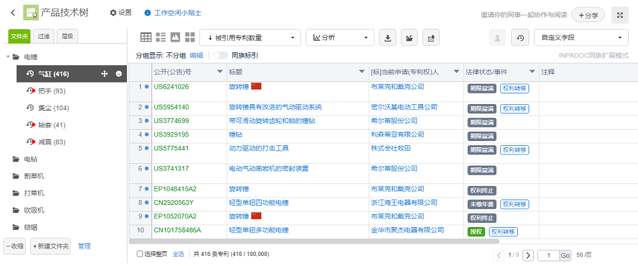Click 权利转移 tag in US5775441 row
638x264 pixels.
514,150
